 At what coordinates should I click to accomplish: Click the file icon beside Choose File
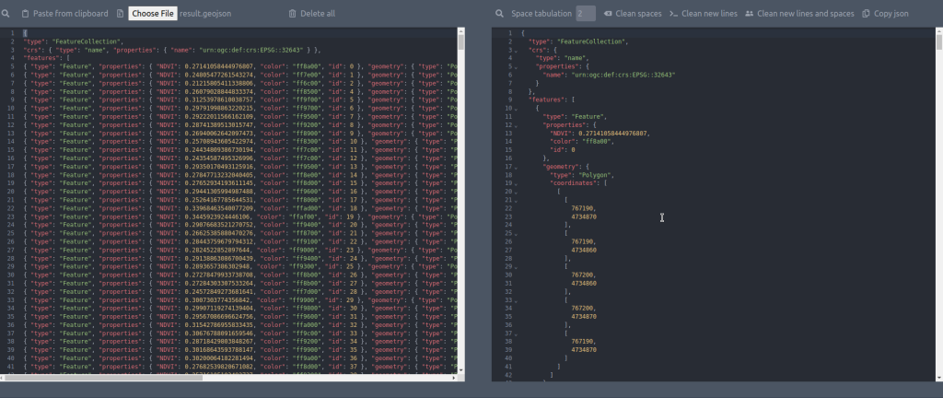[121, 13]
